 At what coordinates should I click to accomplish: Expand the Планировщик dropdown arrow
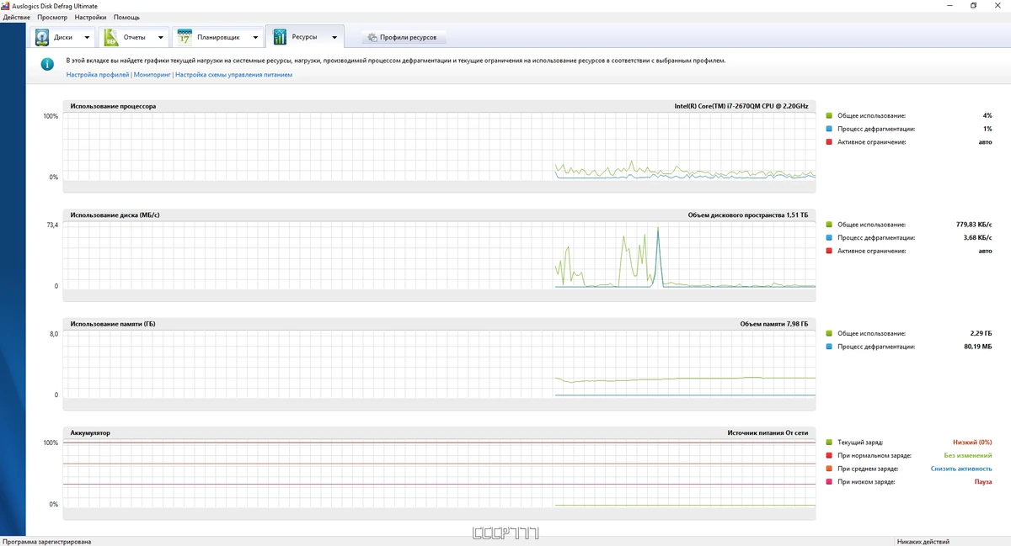pos(254,38)
